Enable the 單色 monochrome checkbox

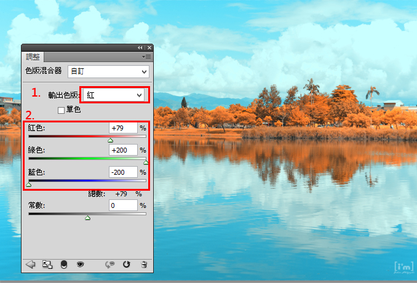(x=61, y=110)
